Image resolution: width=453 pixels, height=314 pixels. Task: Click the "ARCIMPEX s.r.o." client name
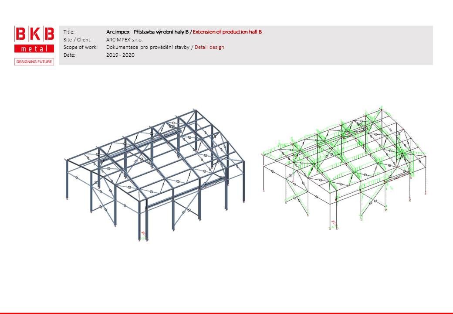[x=124, y=40]
